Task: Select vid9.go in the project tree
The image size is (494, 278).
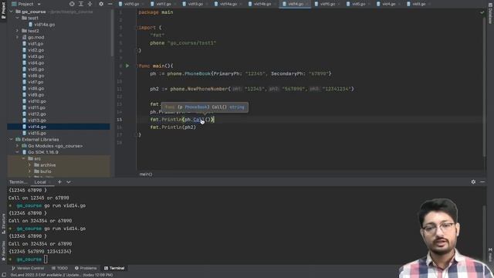Action: tap(36, 95)
